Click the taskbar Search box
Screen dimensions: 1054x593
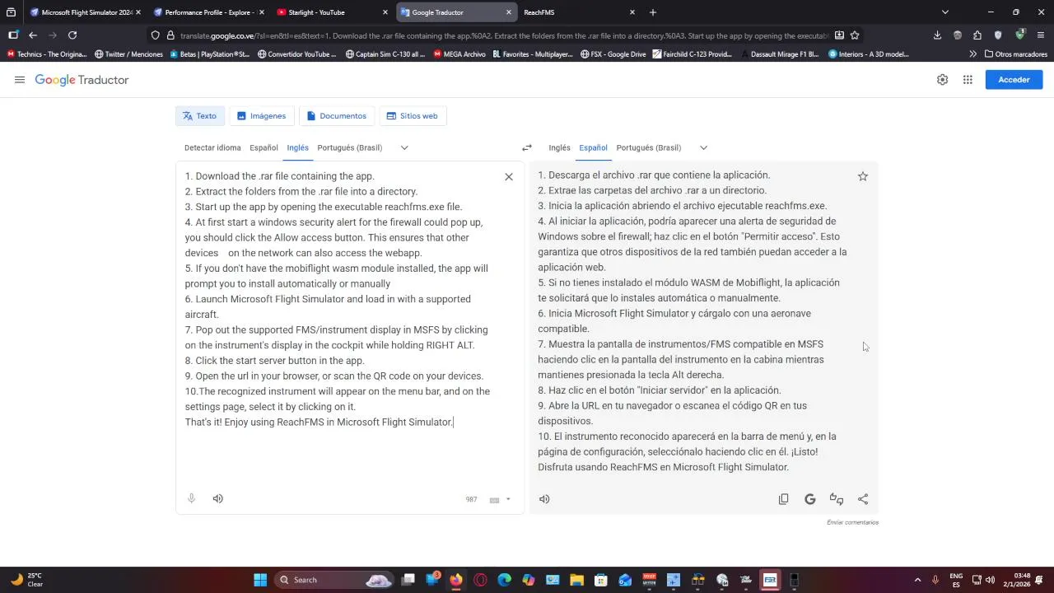(x=333, y=580)
